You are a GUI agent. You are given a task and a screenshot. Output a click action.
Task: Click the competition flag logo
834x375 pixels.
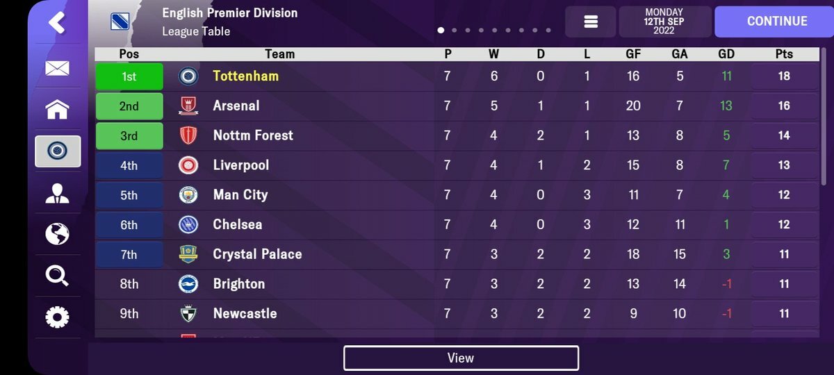tap(120, 22)
